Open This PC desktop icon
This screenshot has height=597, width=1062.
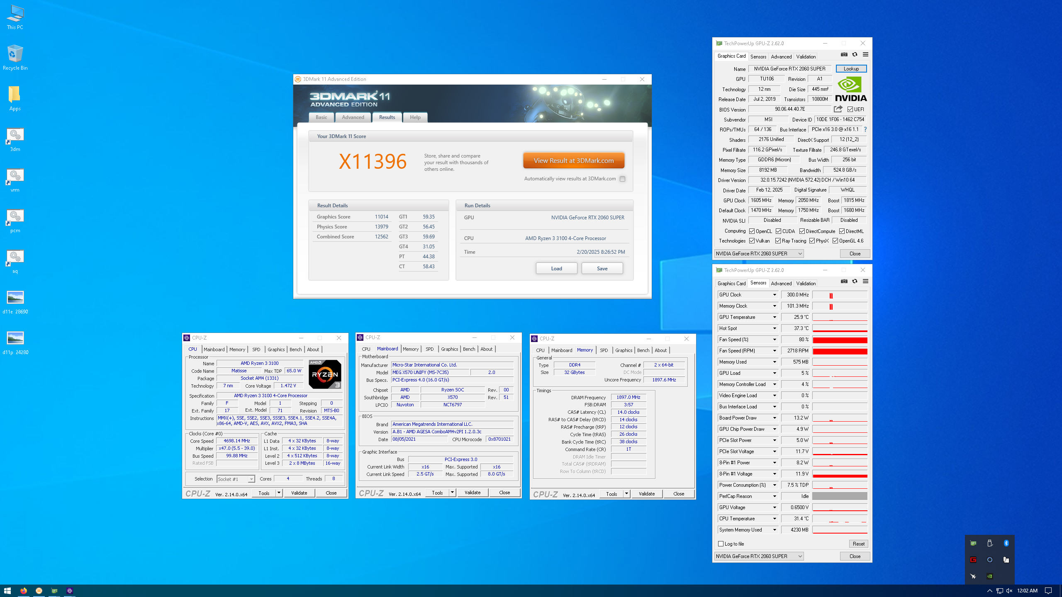[x=15, y=17]
